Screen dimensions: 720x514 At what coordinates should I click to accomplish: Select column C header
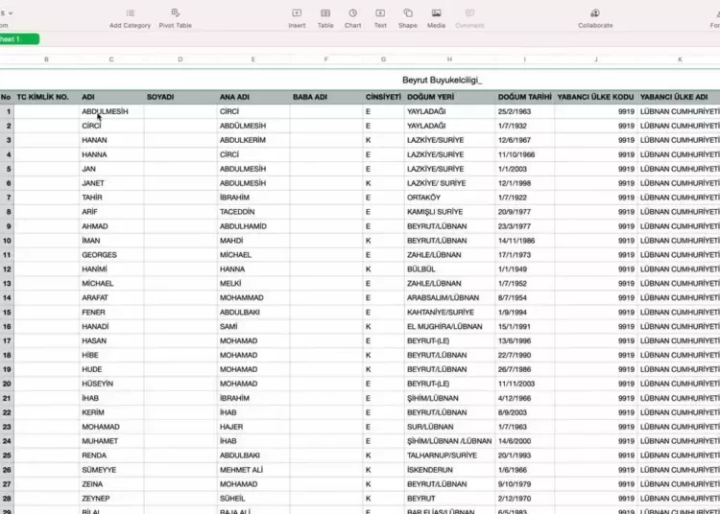click(111, 59)
